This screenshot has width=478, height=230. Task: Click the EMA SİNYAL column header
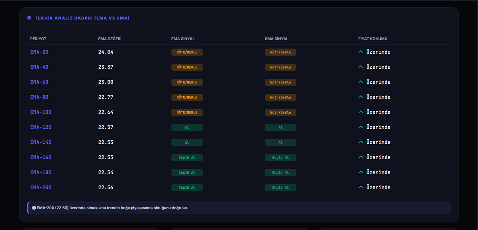tap(183, 39)
